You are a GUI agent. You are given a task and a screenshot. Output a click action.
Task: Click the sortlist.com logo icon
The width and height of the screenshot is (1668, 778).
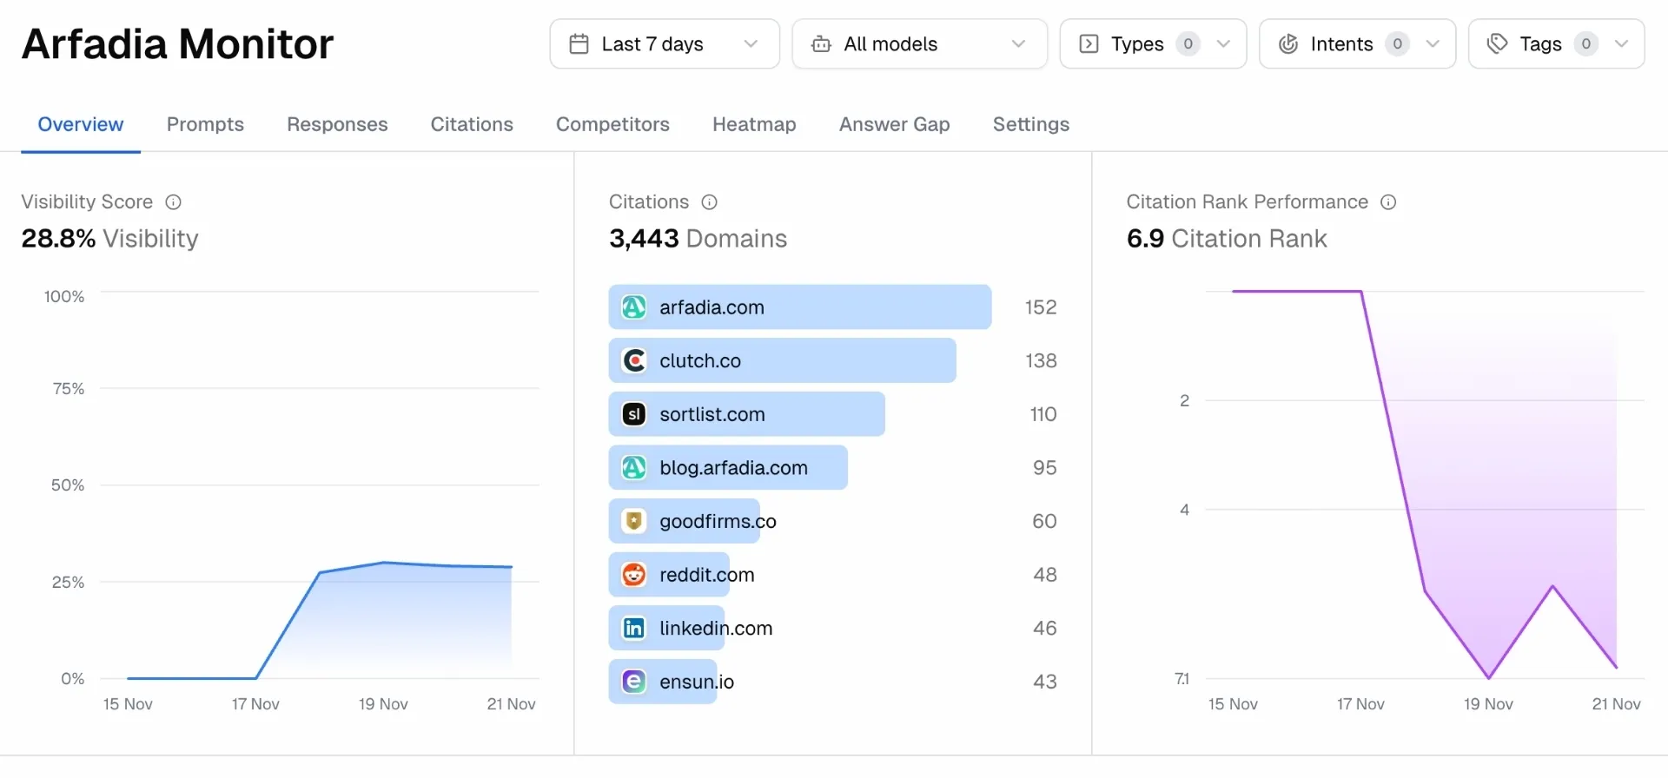(x=634, y=414)
